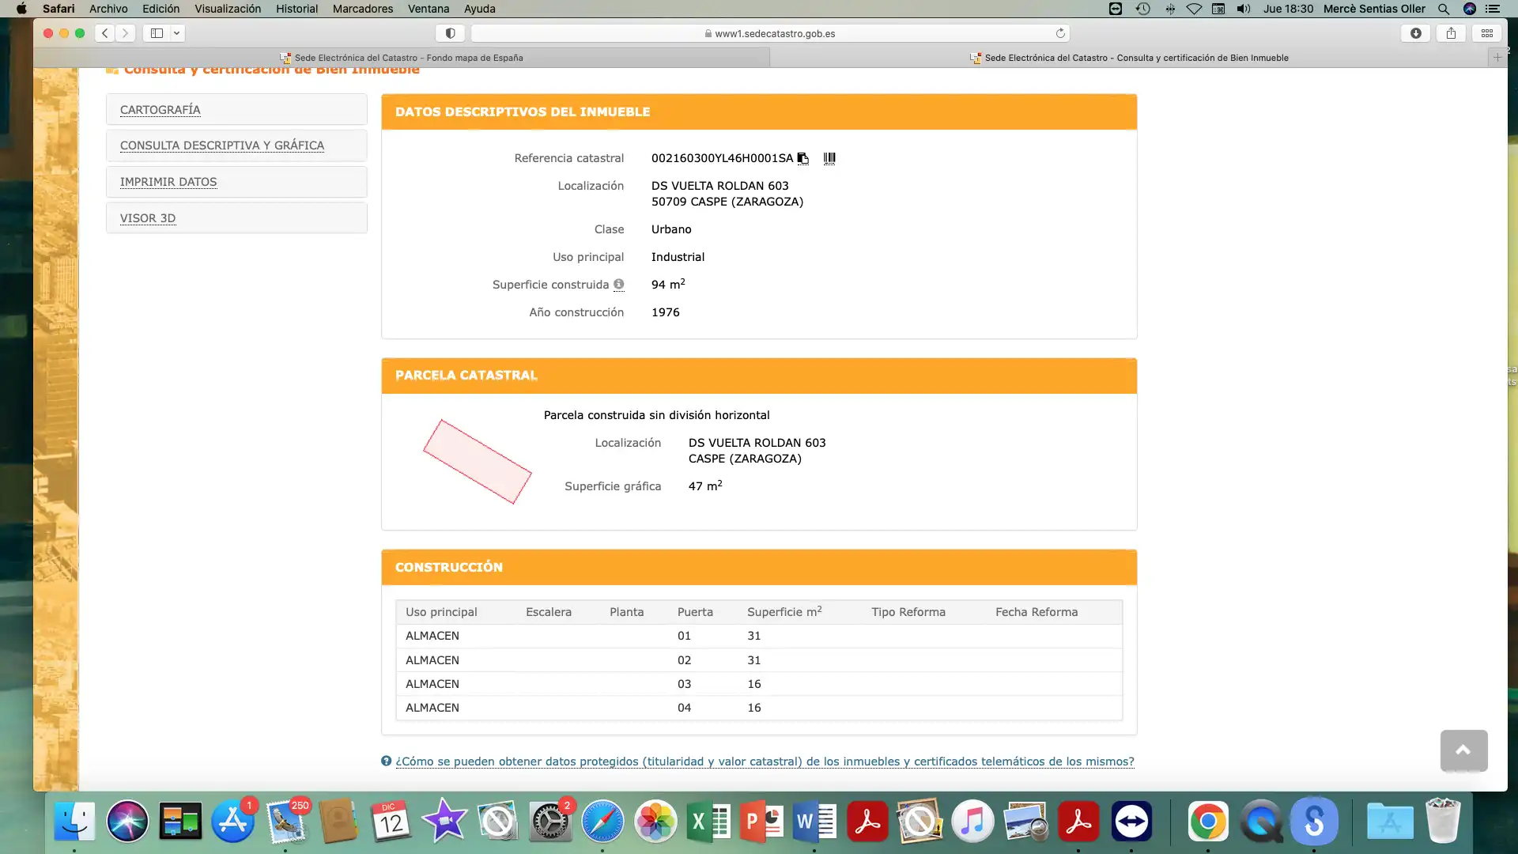This screenshot has width=1518, height=854.
Task: Click the DATOS DESCRIPTIVOS DEL INMUEBLE header
Action: [759, 111]
